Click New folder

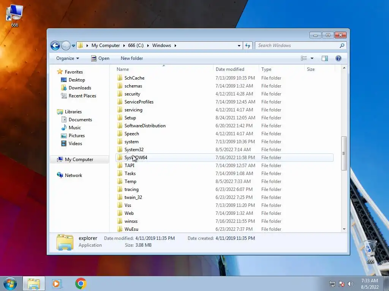tap(132, 58)
